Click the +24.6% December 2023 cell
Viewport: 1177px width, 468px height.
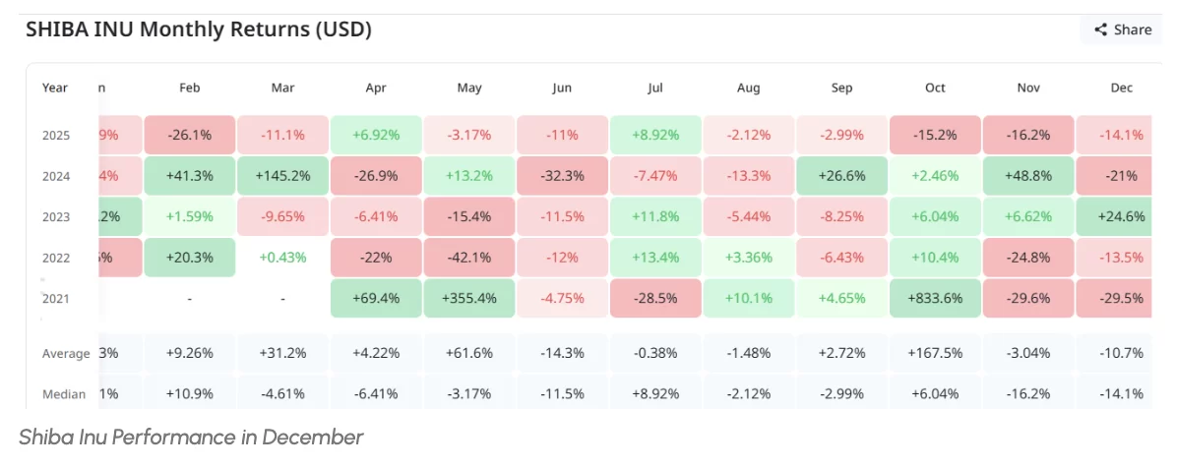coord(1121,216)
